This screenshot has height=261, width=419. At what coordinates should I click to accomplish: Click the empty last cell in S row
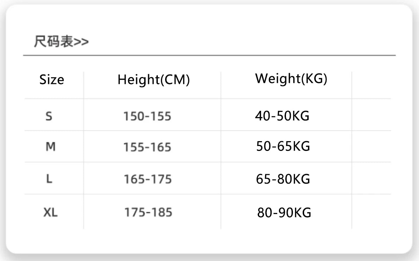371,115
